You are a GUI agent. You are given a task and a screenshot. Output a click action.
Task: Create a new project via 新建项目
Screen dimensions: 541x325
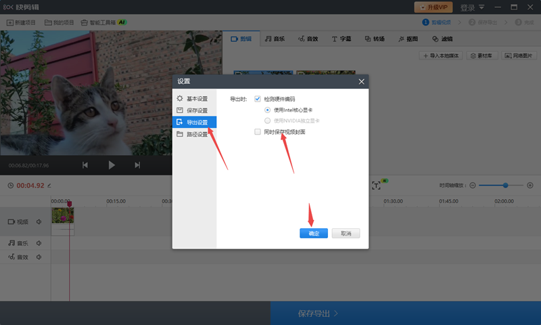[21, 22]
